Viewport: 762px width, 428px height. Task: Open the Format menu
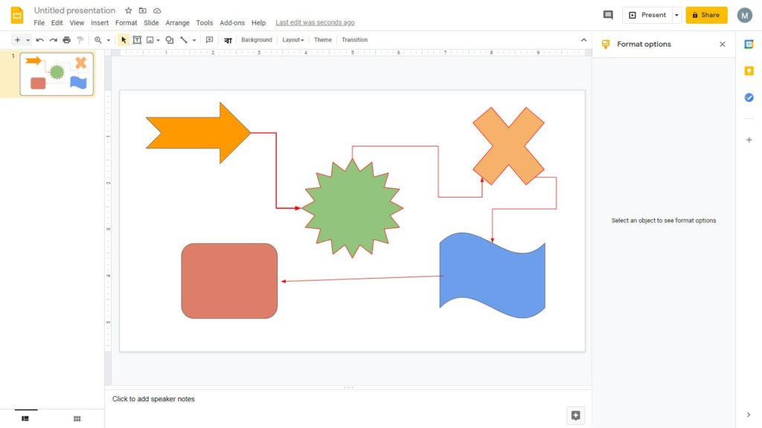click(126, 23)
